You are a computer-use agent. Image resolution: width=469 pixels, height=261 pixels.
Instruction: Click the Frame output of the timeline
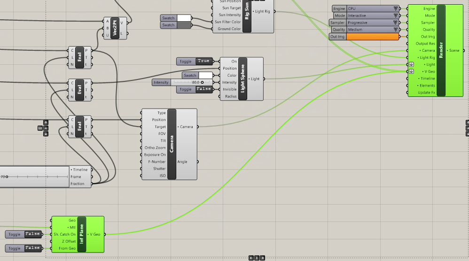pos(76,177)
